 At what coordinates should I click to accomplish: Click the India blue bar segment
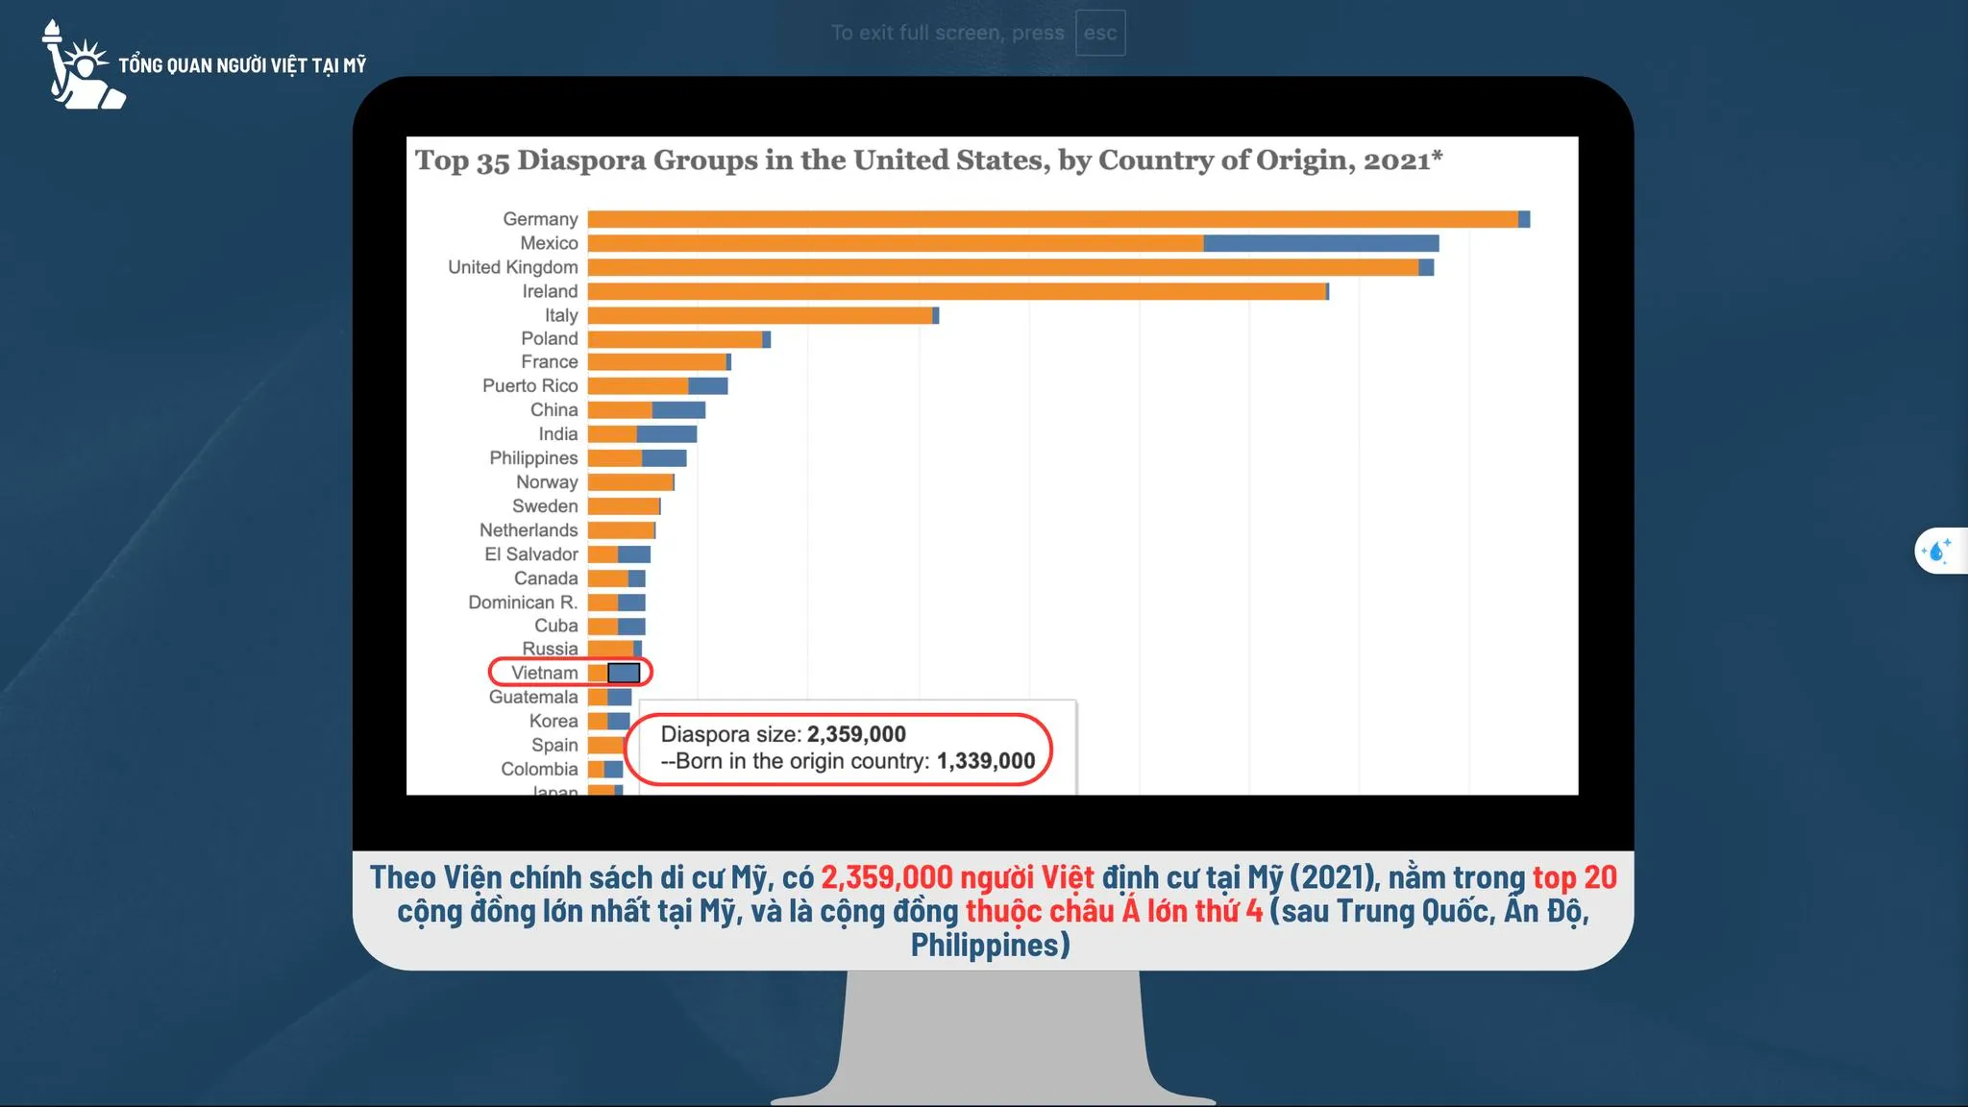[666, 433]
